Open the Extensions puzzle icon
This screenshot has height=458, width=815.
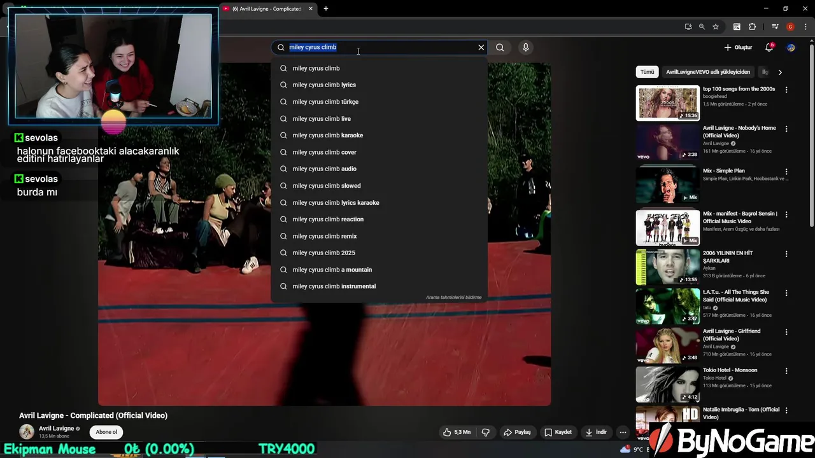(x=752, y=27)
